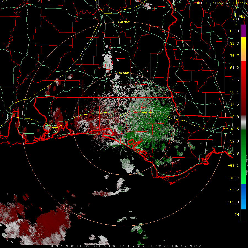
Task: Click the Super-Resolution Base Velocity caption
Action: pos(125,246)
